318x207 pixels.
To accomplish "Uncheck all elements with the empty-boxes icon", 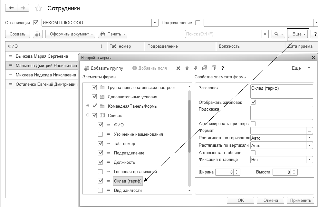I will point(213,68).
